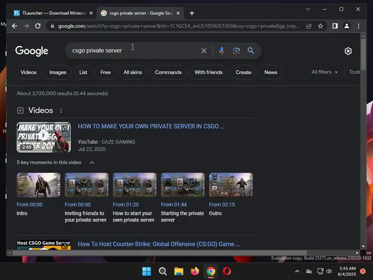Open the Chrome side panel
373x280 pixels.
coord(335,26)
